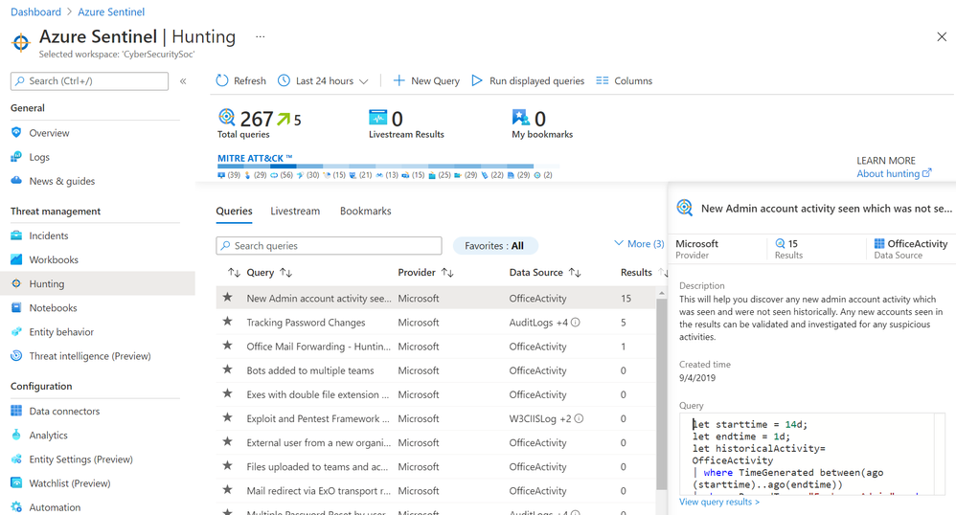Go to Azure Sentinel breadcrumb

point(111,11)
